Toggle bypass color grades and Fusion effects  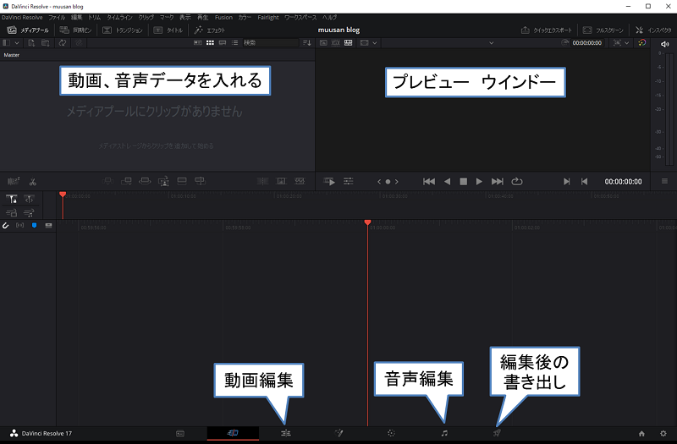pos(642,43)
